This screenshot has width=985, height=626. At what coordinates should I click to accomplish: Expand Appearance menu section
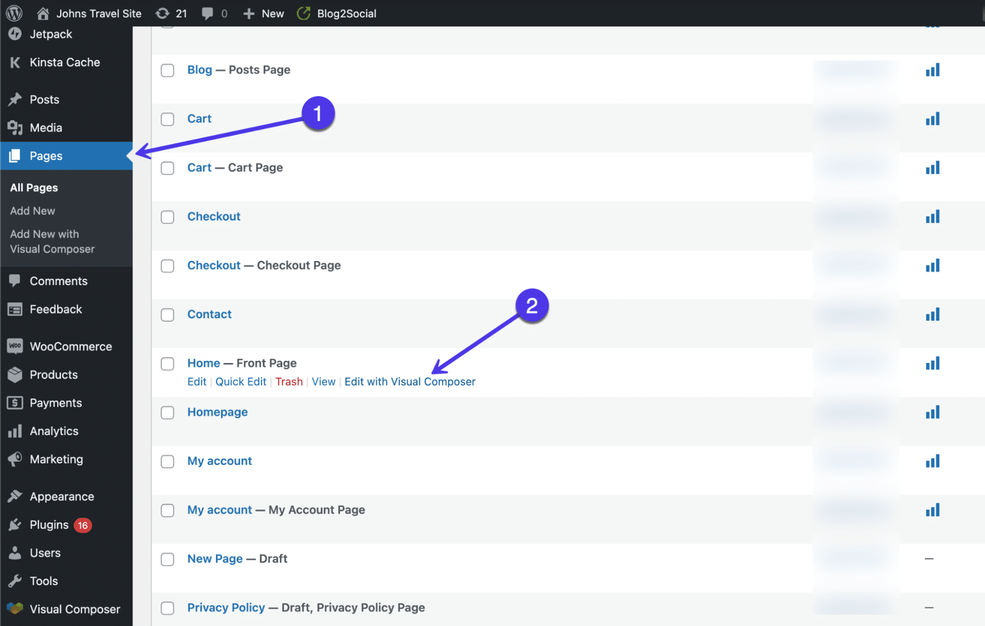click(x=61, y=496)
